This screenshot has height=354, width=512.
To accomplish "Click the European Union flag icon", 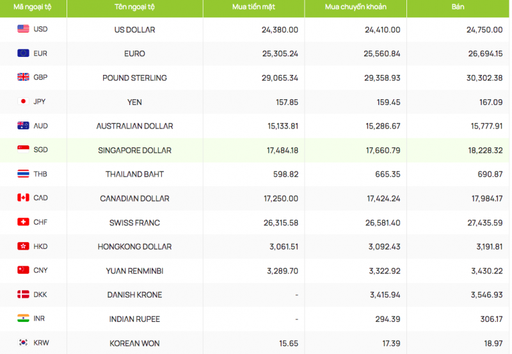I will (x=24, y=53).
